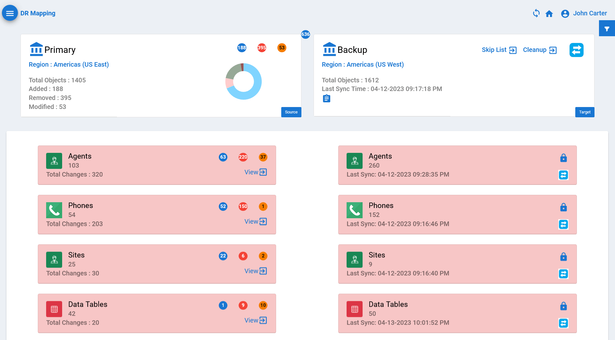Click the Primary Phones handset icon
This screenshot has height=340, width=615.
pyautogui.click(x=54, y=210)
